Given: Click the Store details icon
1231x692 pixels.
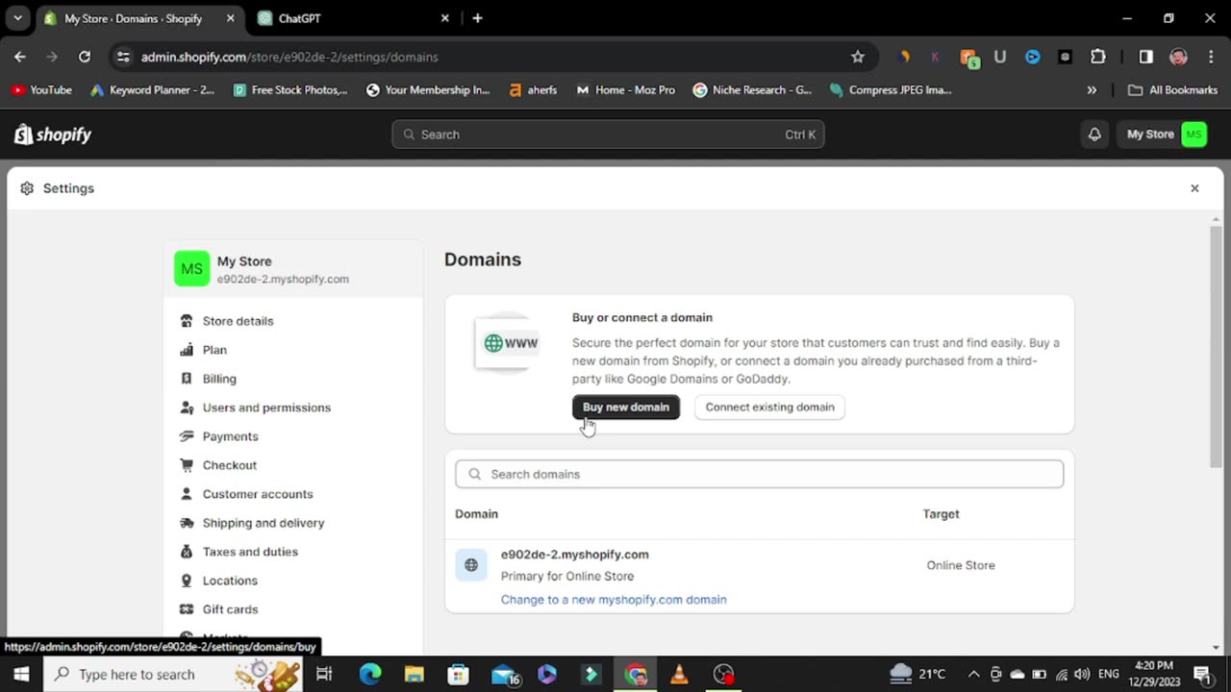Looking at the screenshot, I should coord(187,321).
